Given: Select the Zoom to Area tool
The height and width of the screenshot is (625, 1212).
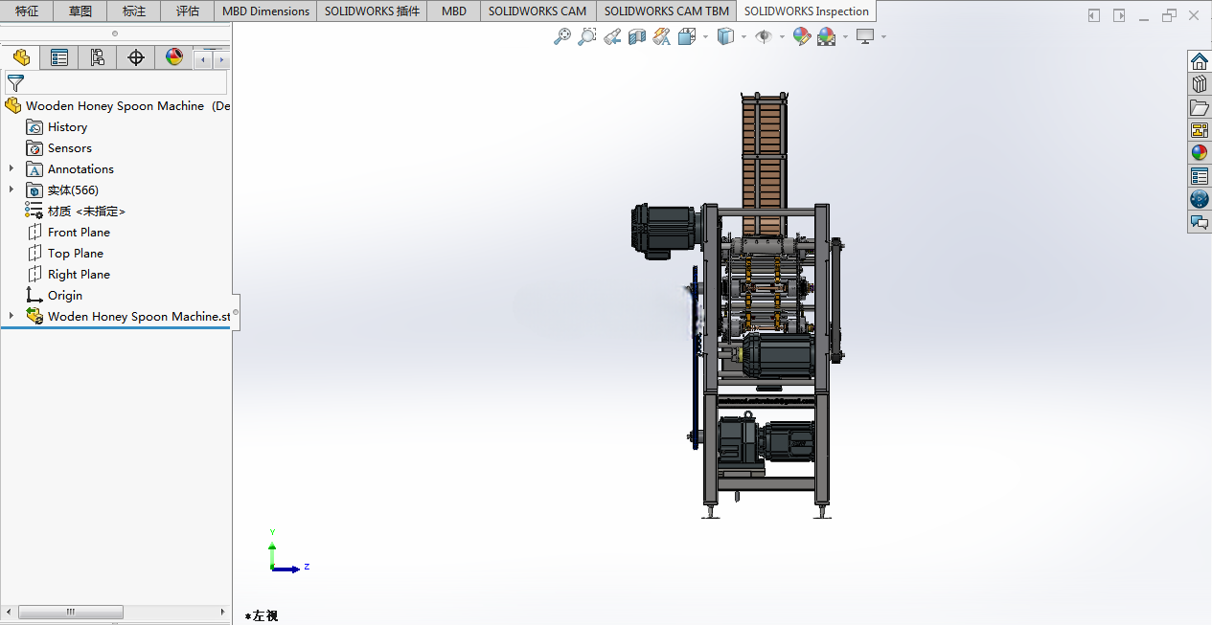Looking at the screenshot, I should (587, 36).
